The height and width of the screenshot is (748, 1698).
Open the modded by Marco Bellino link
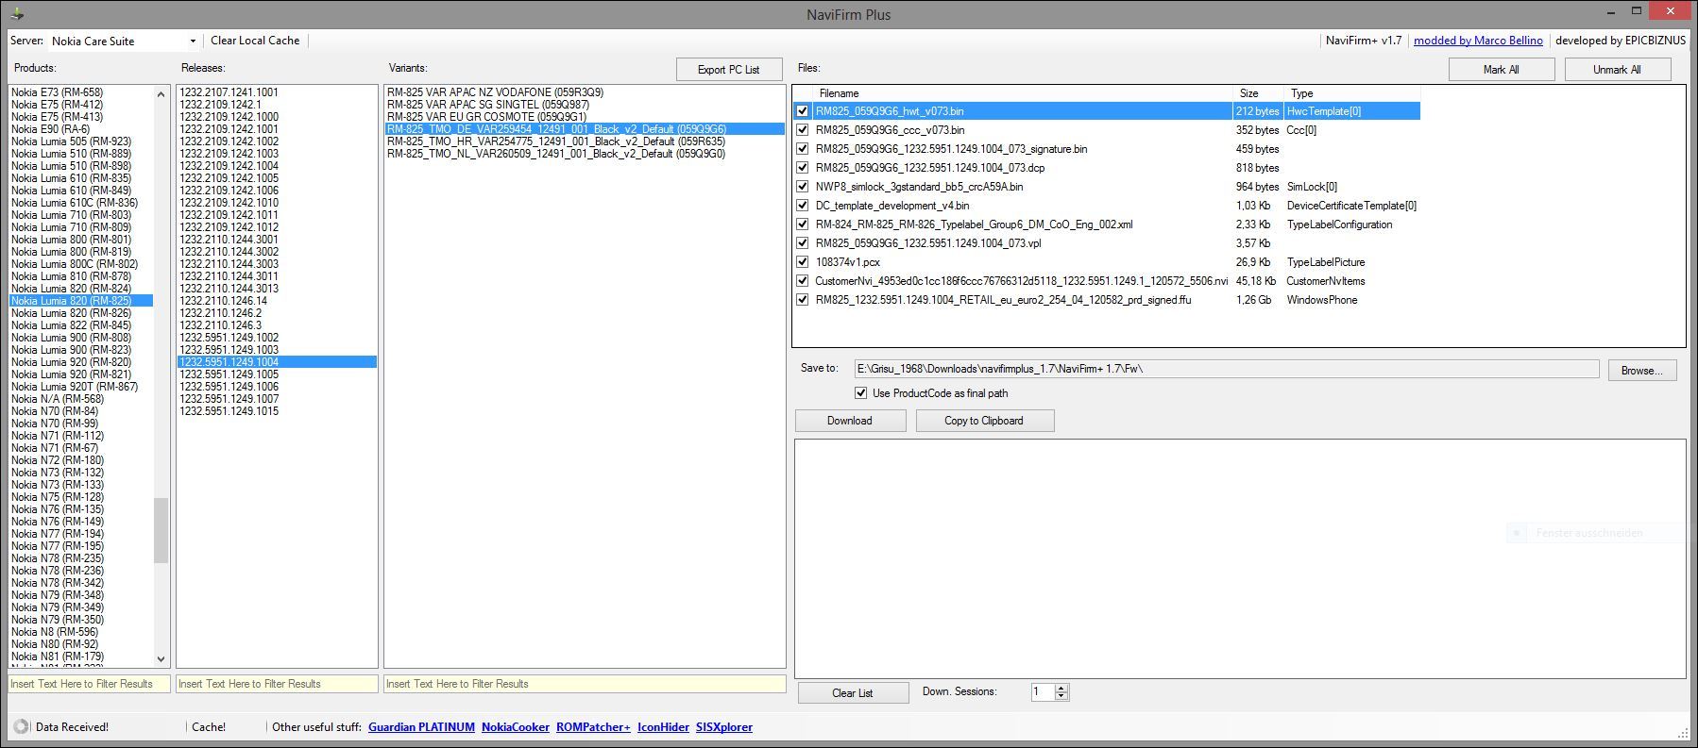point(1478,41)
